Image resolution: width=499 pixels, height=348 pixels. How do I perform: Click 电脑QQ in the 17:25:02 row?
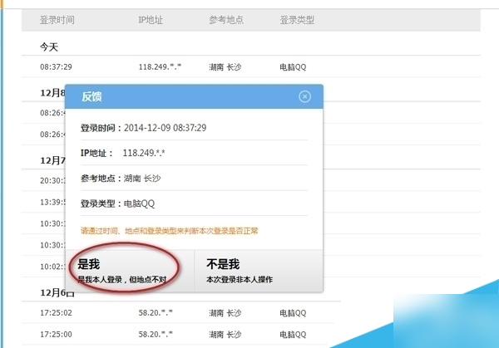293,313
